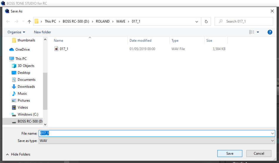Collapse with Hide Folders
This screenshot has width=279, height=163.
point(18,154)
